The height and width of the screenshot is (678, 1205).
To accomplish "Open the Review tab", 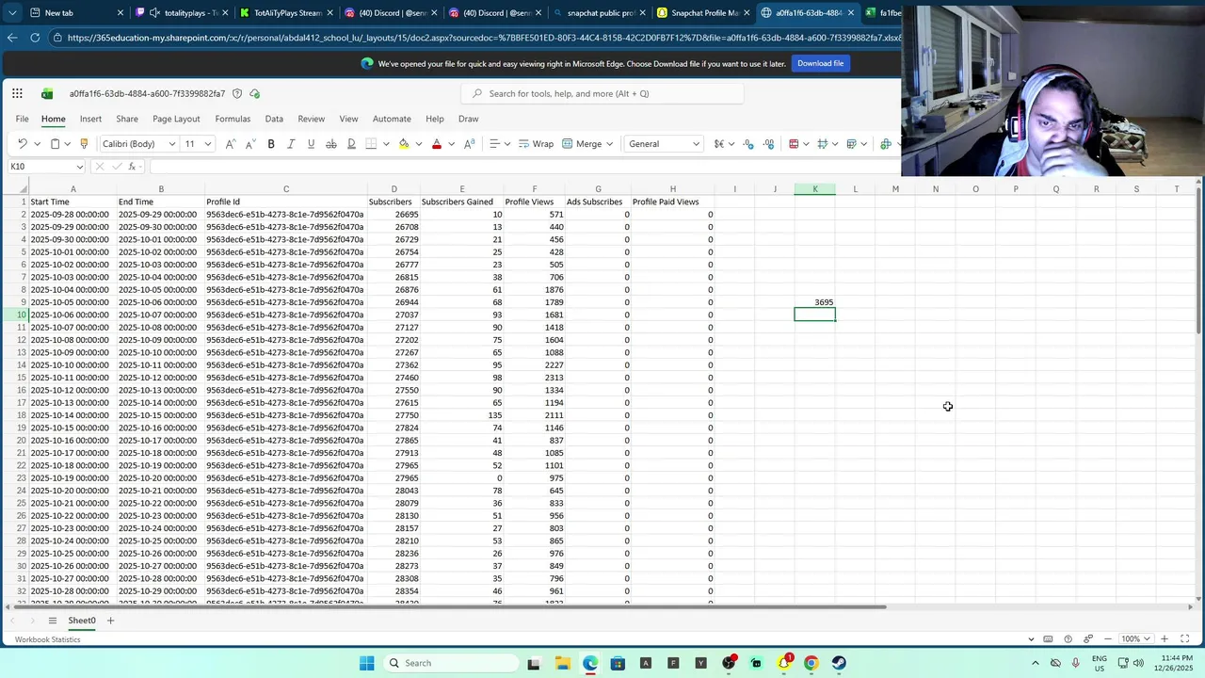I will [x=311, y=119].
